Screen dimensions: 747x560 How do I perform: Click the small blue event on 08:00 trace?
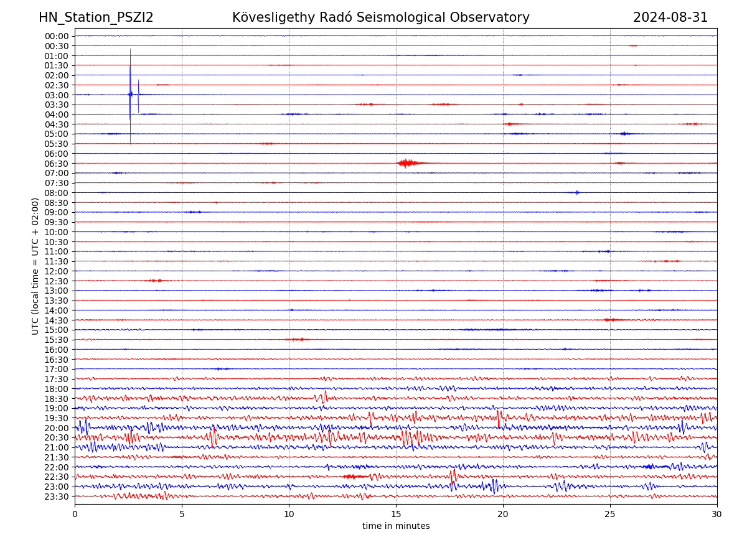point(577,192)
